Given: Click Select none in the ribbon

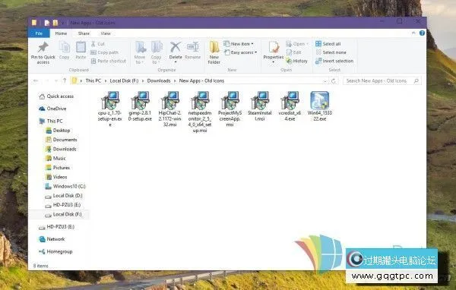Looking at the screenshot, I should (331, 52).
